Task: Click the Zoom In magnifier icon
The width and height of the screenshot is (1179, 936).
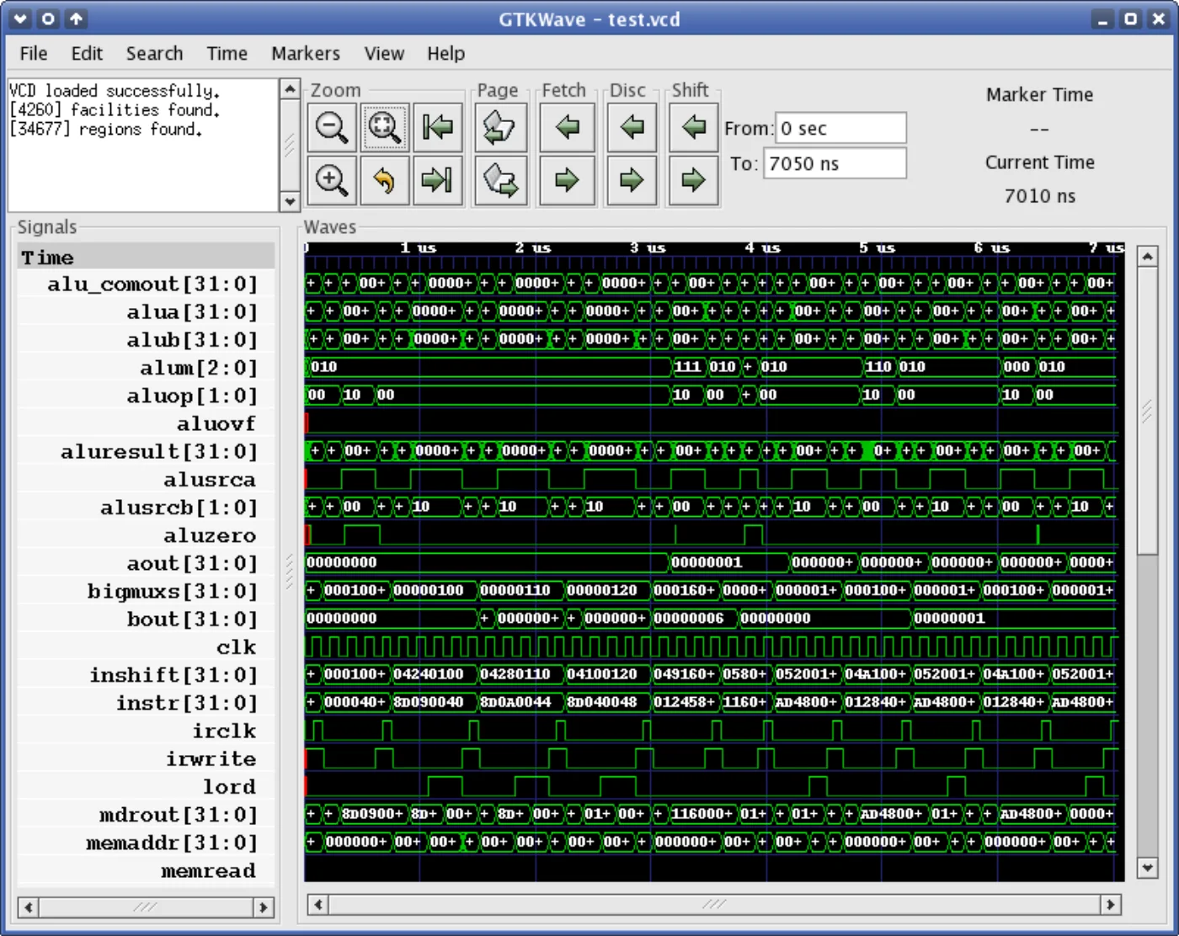Action: click(x=332, y=180)
